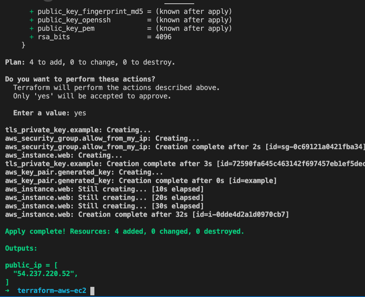Image resolution: width=365 pixels, height=297 pixels.
Task: Click the closing bracket of public_ip output
Action: click(x=7, y=282)
